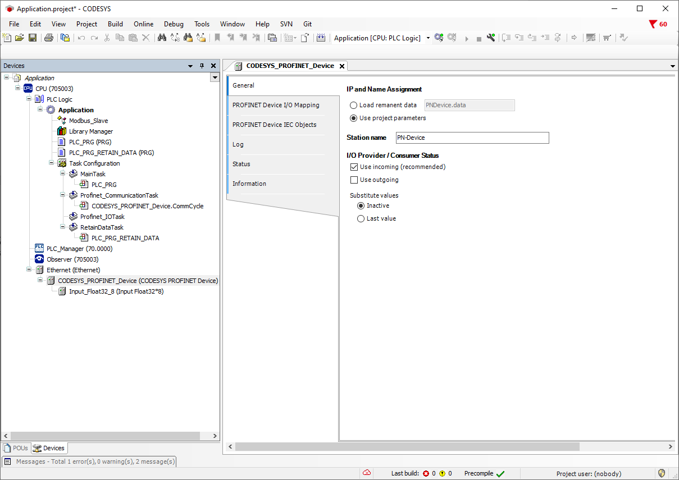Viewport: 679px width, 480px height.
Task: Pin the Devices panel with pushpin
Action: click(x=202, y=66)
